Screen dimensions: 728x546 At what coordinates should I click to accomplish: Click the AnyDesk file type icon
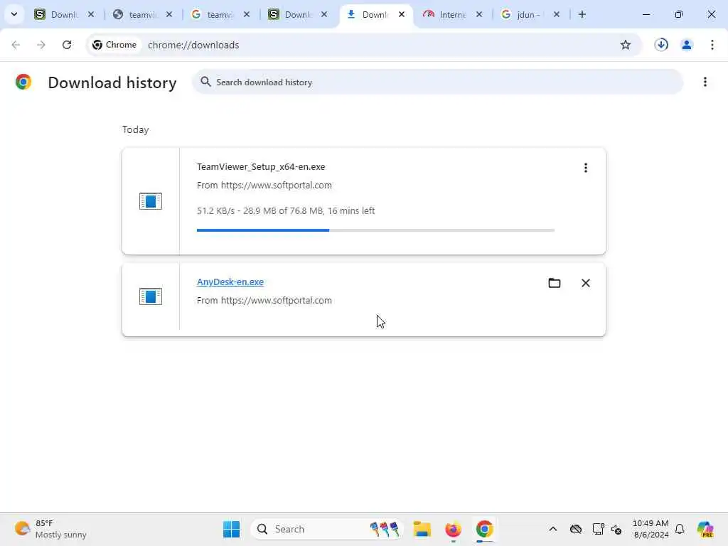[x=151, y=296]
